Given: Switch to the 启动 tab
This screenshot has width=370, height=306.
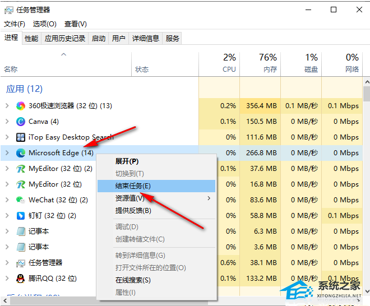Looking at the screenshot, I should point(99,38).
